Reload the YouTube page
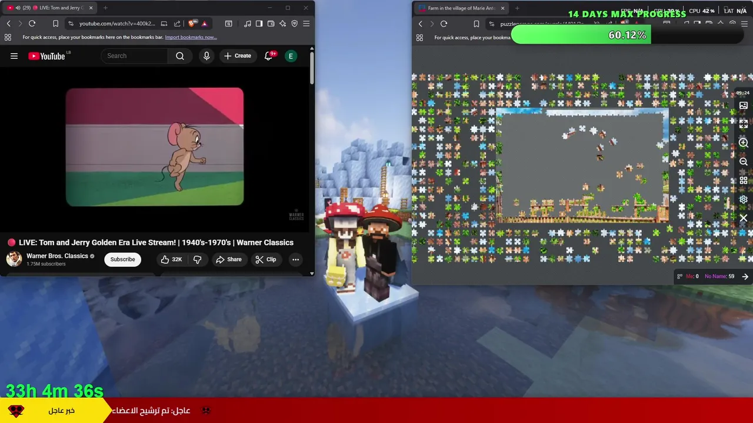Viewport: 753px width, 423px height. point(32,23)
